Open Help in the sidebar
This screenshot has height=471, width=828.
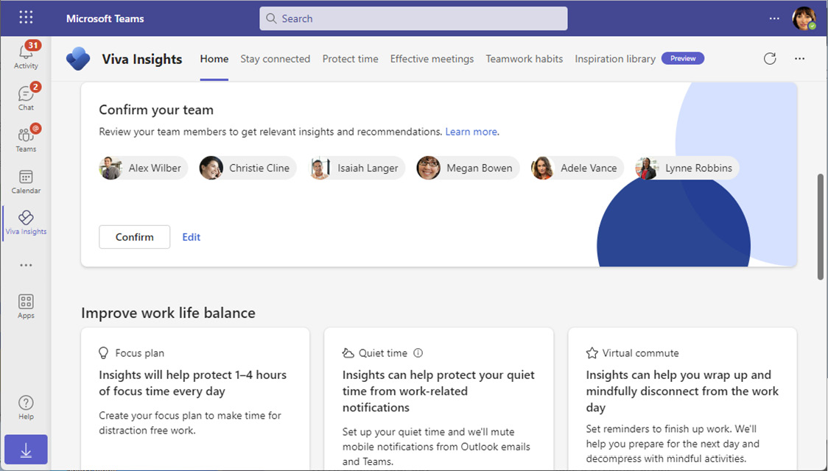[26, 408]
